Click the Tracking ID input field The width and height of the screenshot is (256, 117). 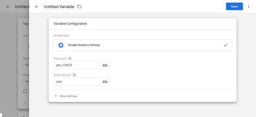[77, 65]
